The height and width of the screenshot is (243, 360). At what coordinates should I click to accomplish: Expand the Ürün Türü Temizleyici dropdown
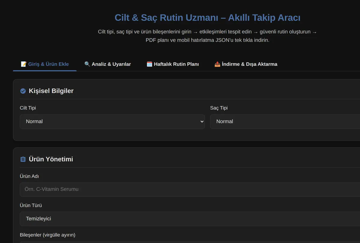tap(190, 219)
